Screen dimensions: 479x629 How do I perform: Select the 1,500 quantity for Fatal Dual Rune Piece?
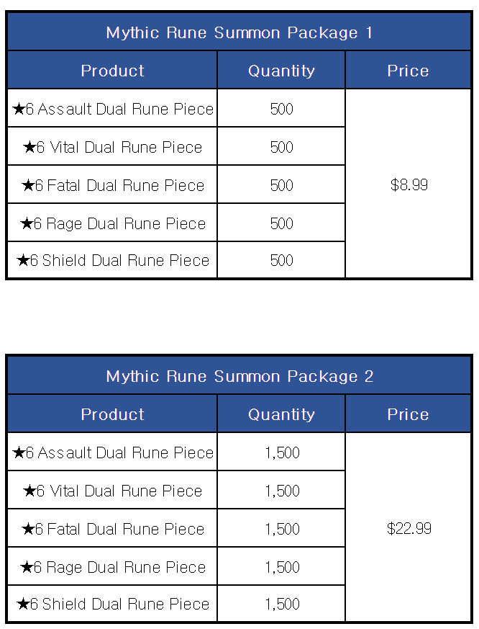[x=282, y=529]
